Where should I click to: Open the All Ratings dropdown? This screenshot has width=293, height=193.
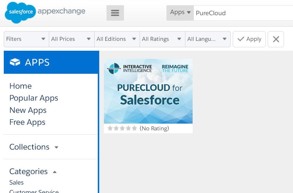coord(162,39)
